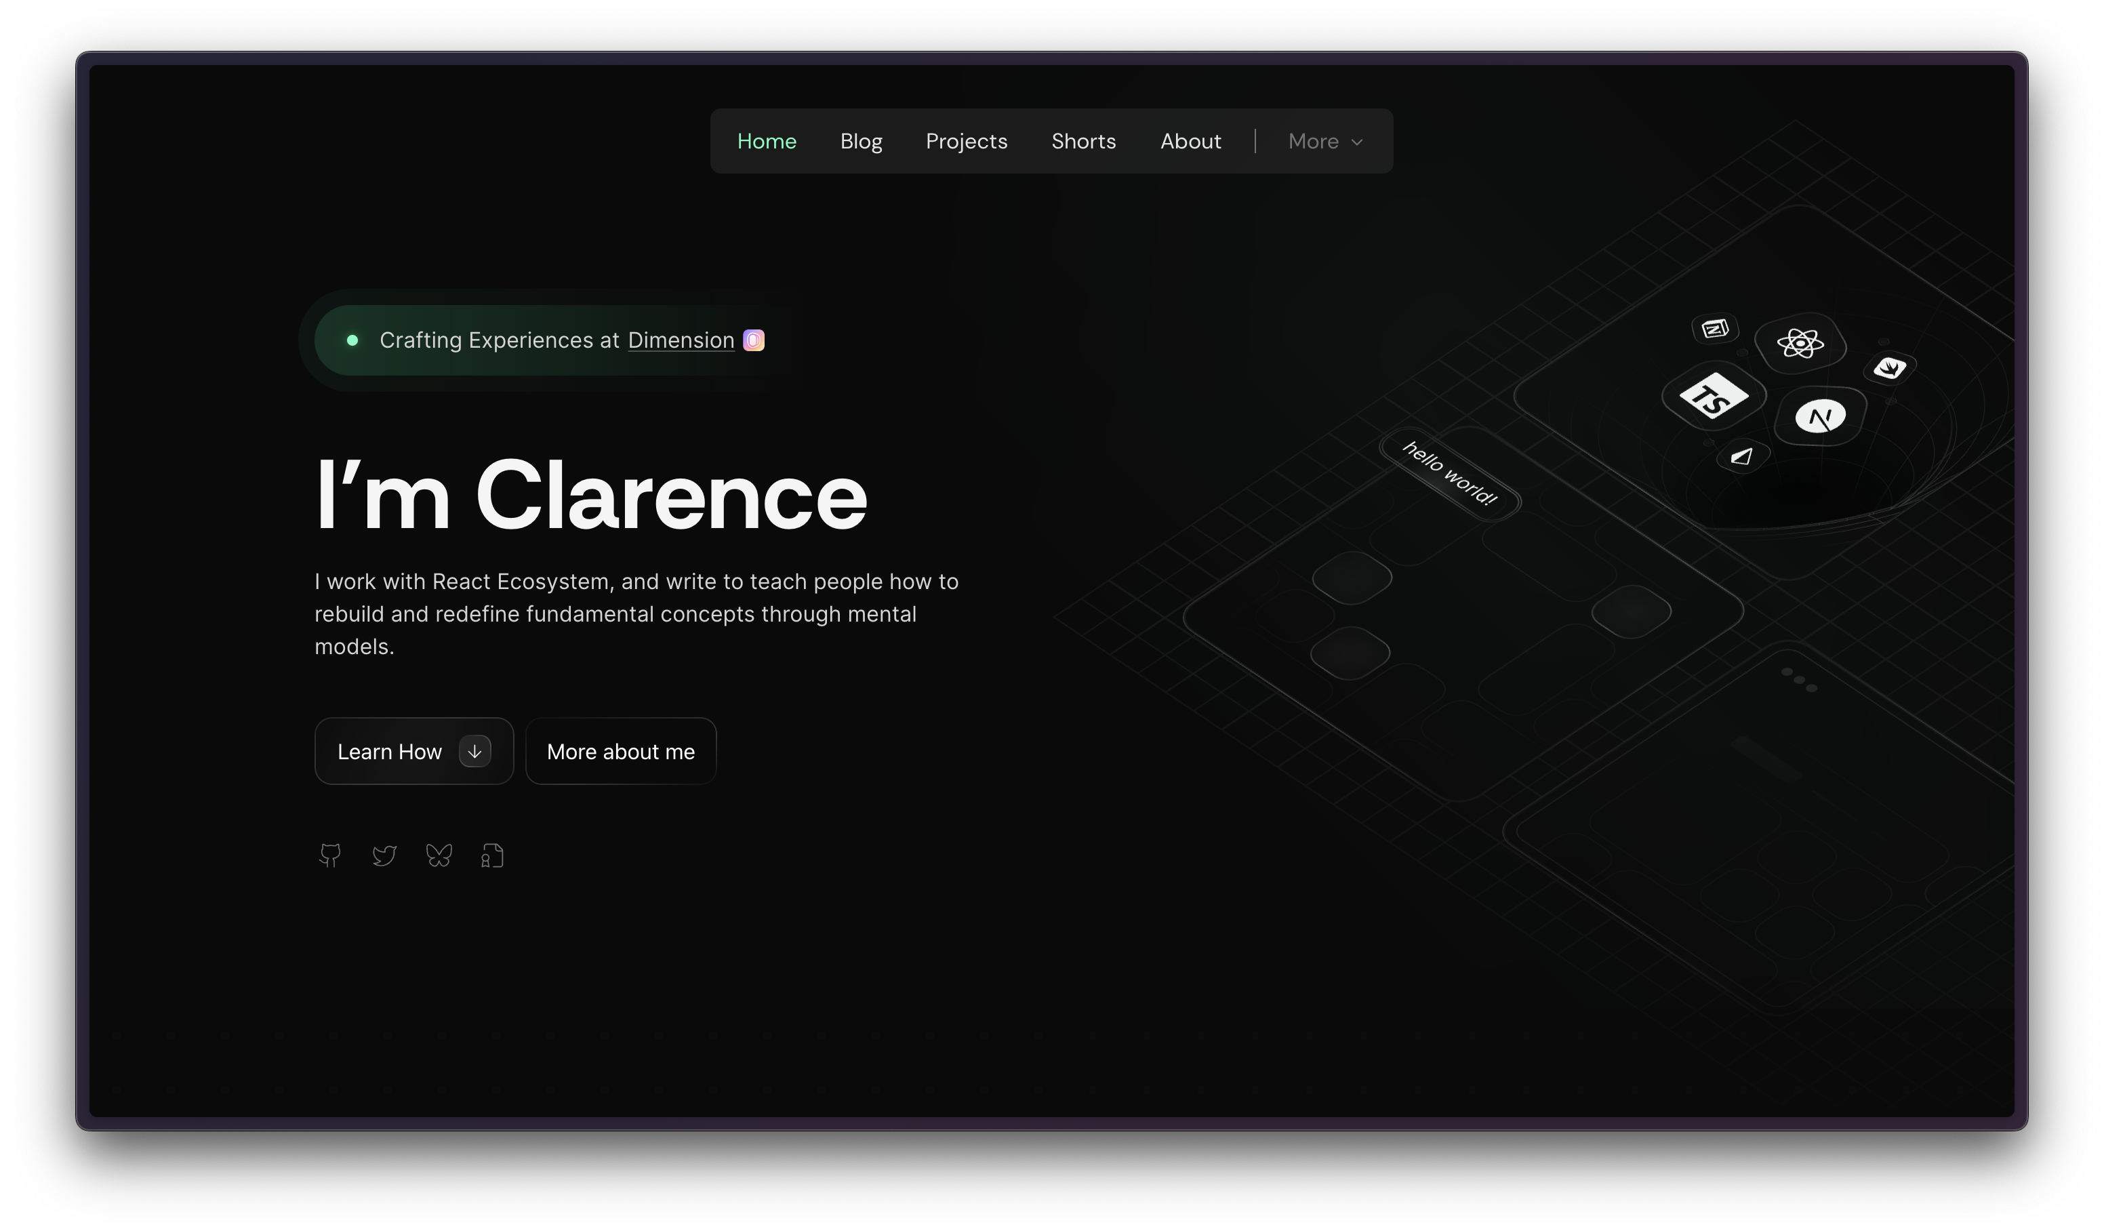Image resolution: width=2104 pixels, height=1231 pixels.
Task: Click the Dimension logo badge
Action: [753, 340]
